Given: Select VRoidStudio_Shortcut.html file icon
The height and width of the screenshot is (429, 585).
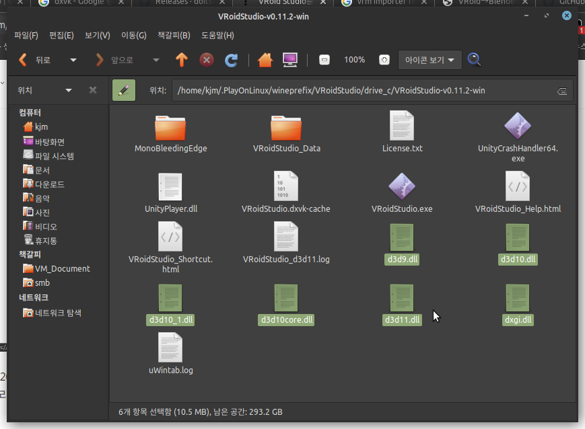Looking at the screenshot, I should tap(170, 237).
